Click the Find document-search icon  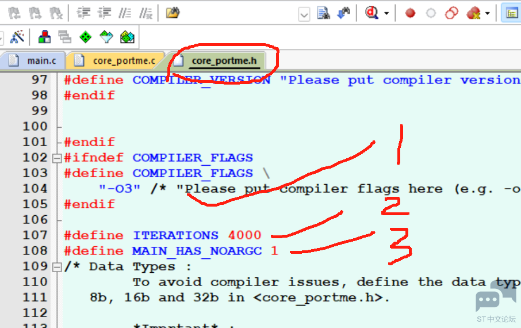tap(324, 13)
